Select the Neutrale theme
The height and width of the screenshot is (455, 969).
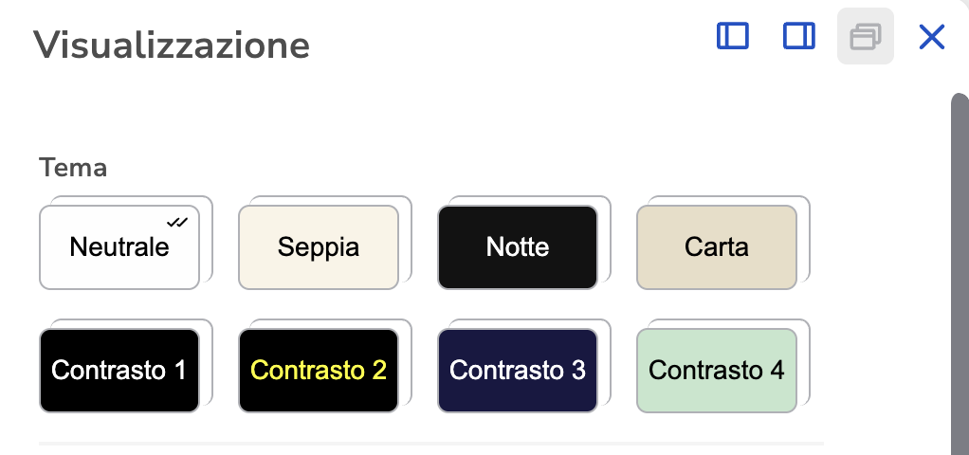click(119, 247)
